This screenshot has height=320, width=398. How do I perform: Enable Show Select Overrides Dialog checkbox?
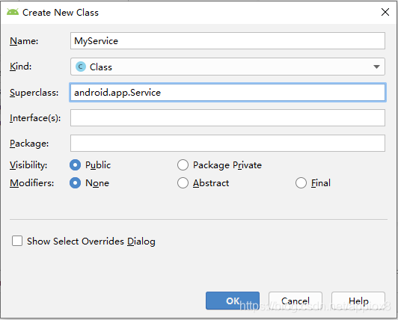click(17, 241)
